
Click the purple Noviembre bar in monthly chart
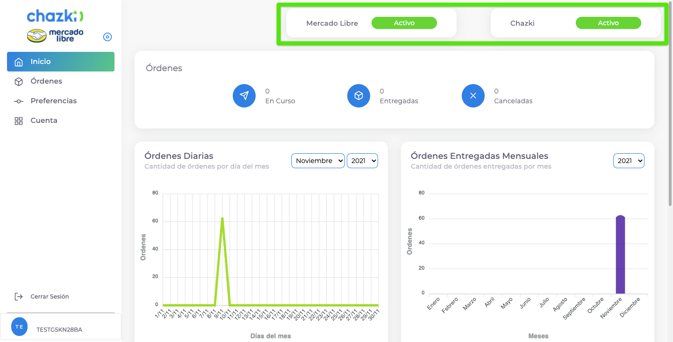[x=620, y=255]
